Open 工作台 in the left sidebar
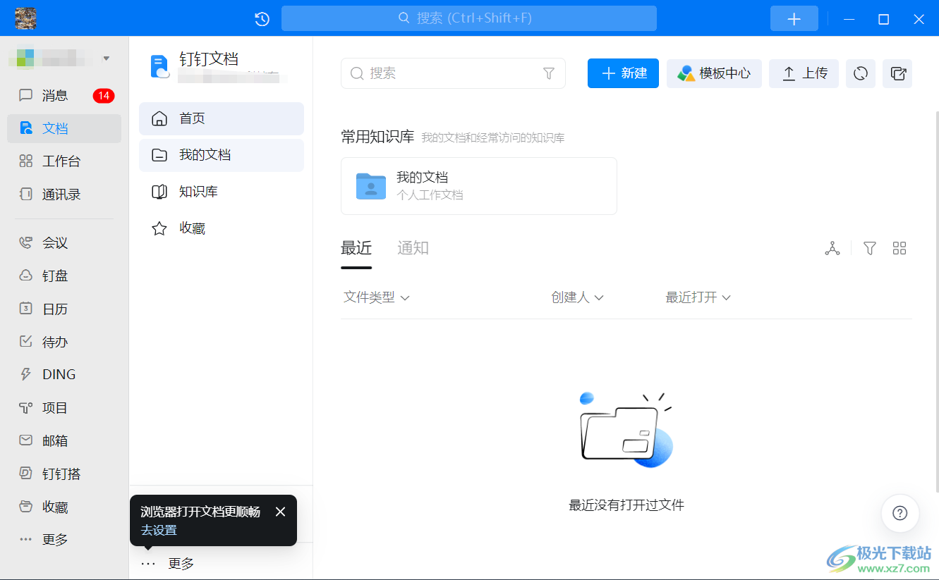The width and height of the screenshot is (939, 580). point(64,161)
